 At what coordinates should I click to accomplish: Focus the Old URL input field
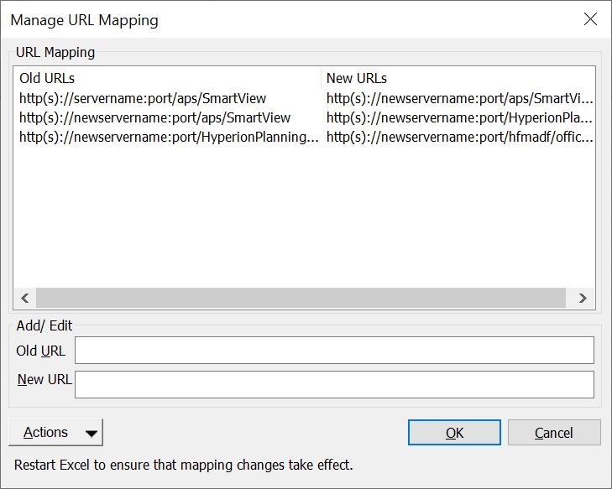[334, 351]
